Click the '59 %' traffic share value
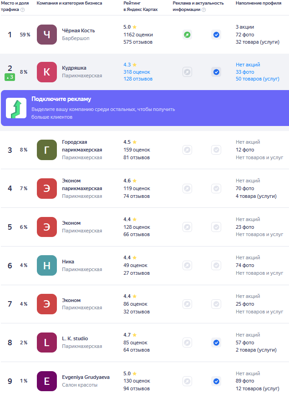The height and width of the screenshot is (398, 289). (25, 35)
